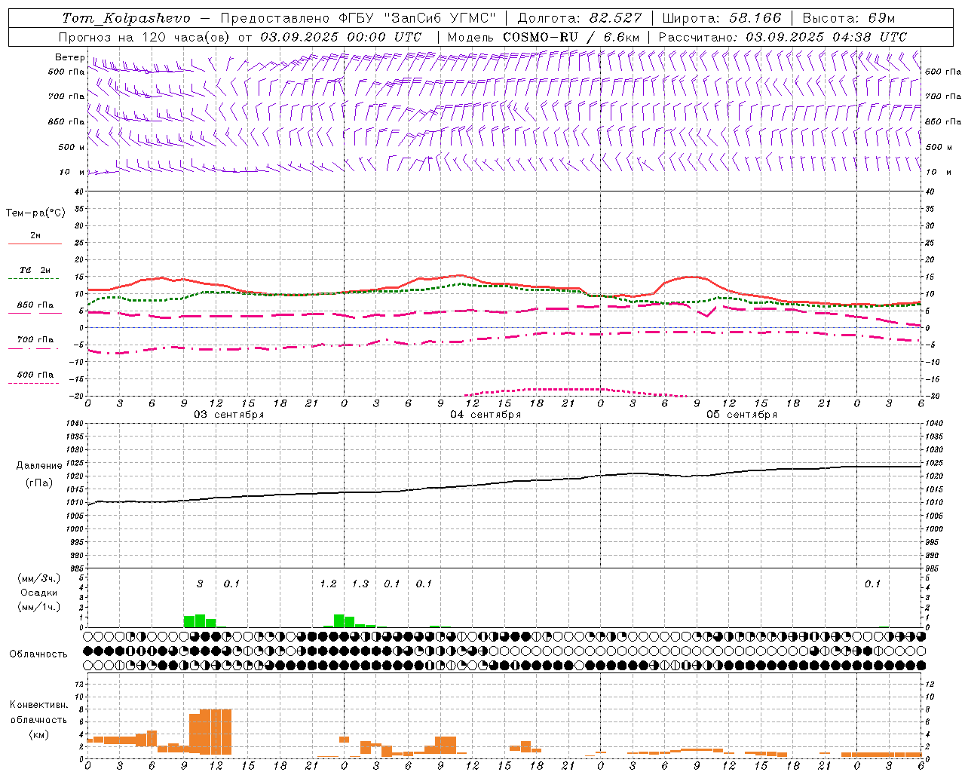Image resolution: width=965 pixels, height=772 pixels.
Task: Click the '(мм/3ч.)' precipitation unit label
Action: (39, 578)
